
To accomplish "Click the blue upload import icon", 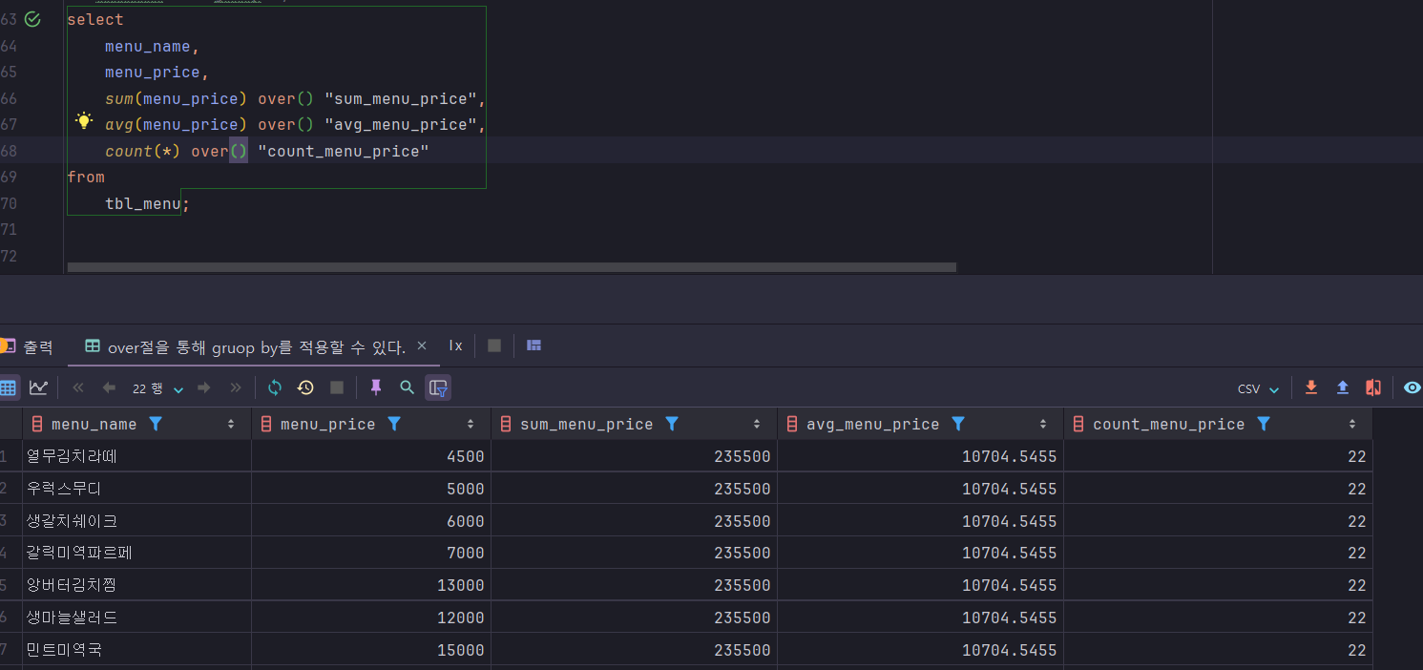I will point(1342,387).
